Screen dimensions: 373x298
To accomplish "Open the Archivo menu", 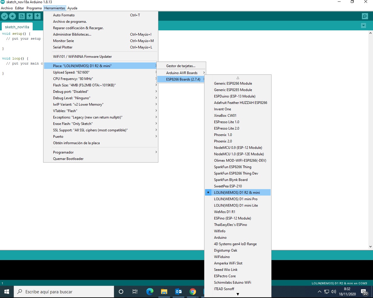I will [7, 8].
